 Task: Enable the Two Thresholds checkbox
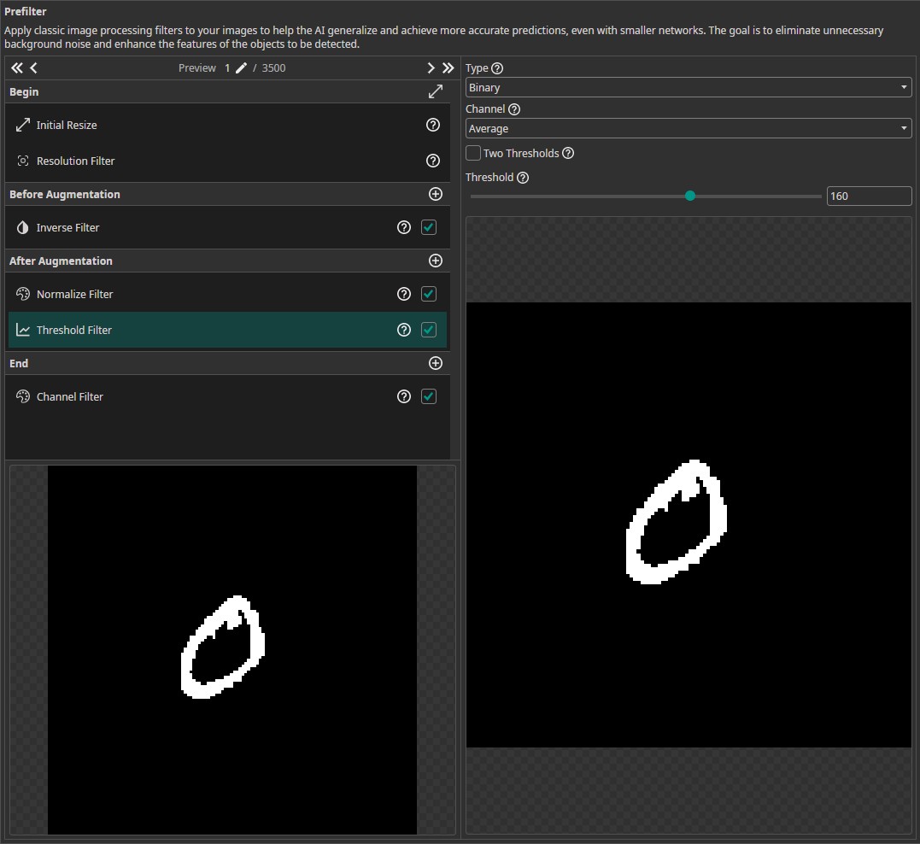[473, 153]
